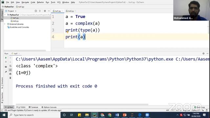The width and height of the screenshot is (210, 118).
Task: Open the TODO tool window tab
Action: [21, 107]
